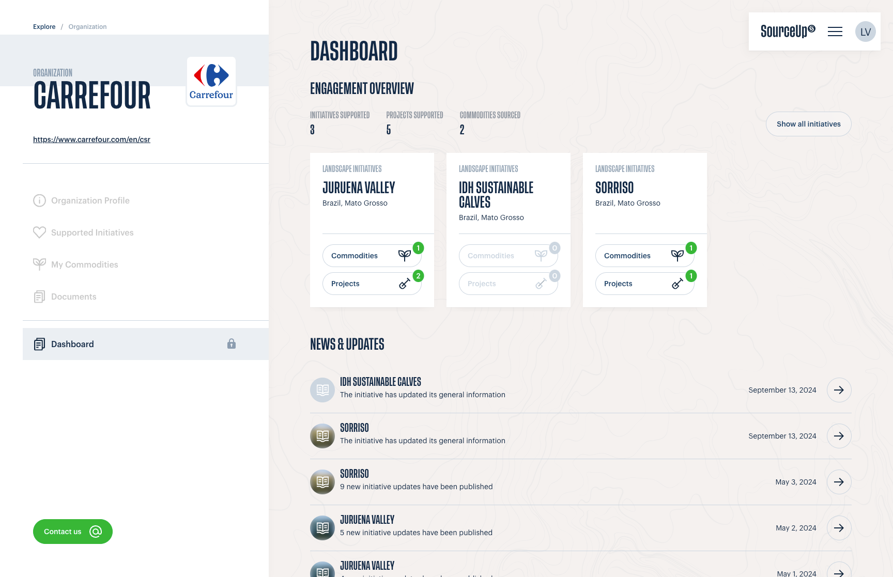This screenshot has width=893, height=577.
Task: Click disabled Commodities on IDH Sustainable Calves
Action: 509,256
